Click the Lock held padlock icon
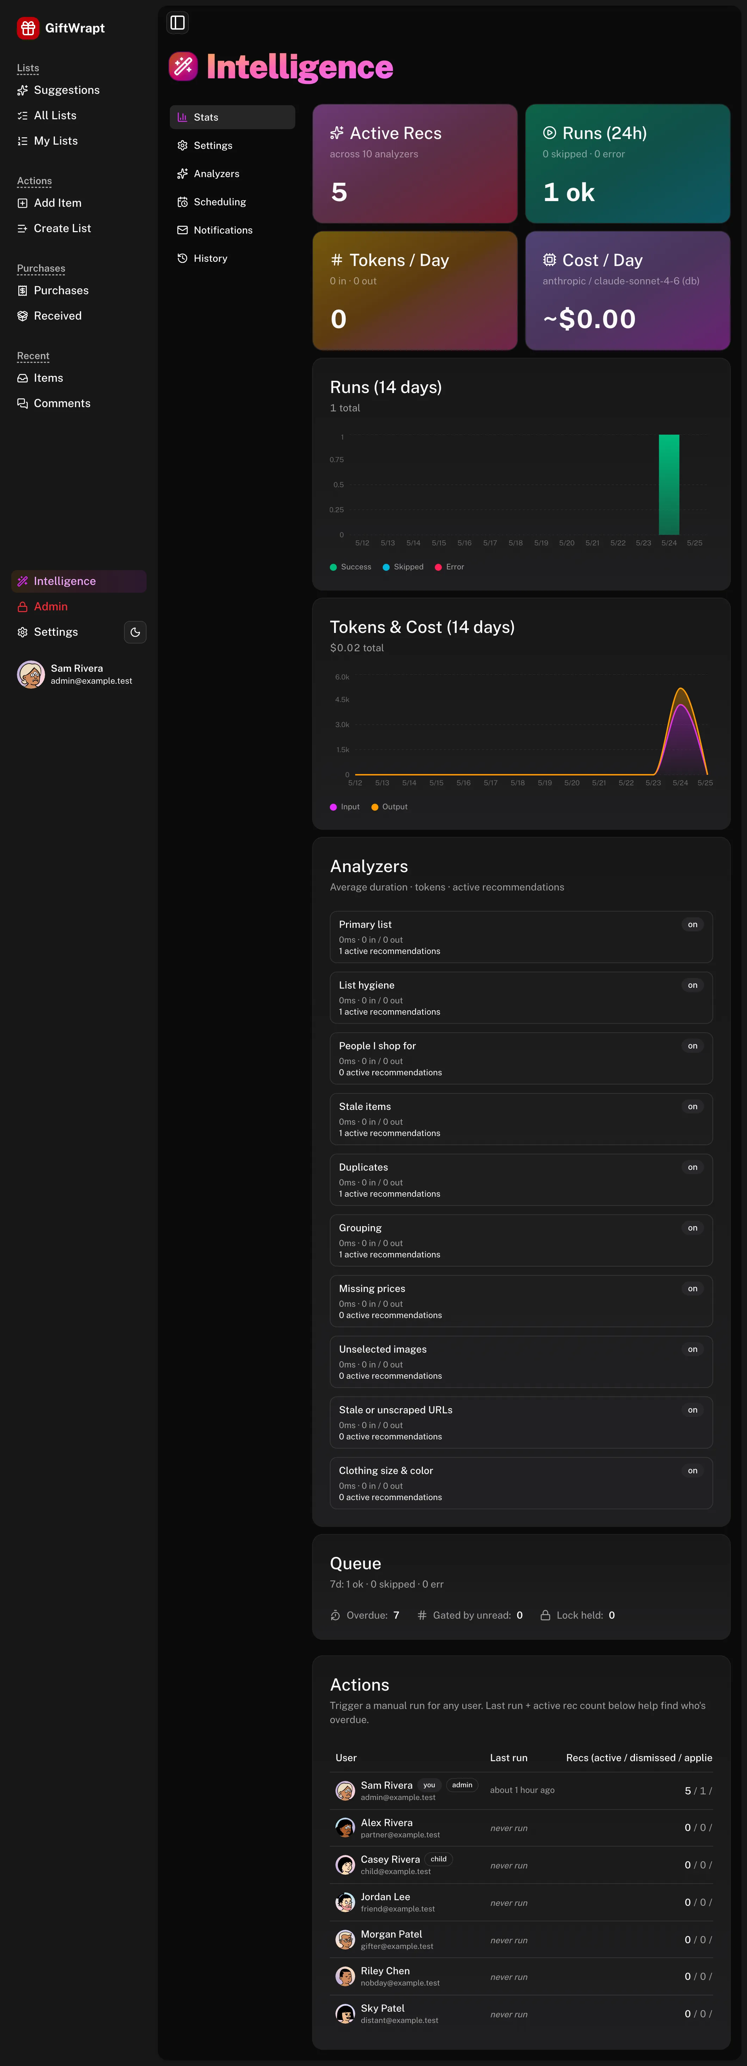 click(545, 1615)
